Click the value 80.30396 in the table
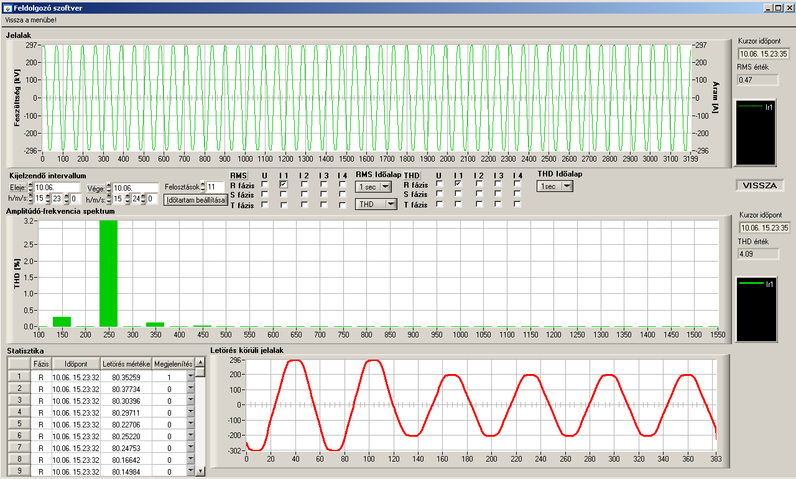This screenshot has width=796, height=479. [x=126, y=401]
